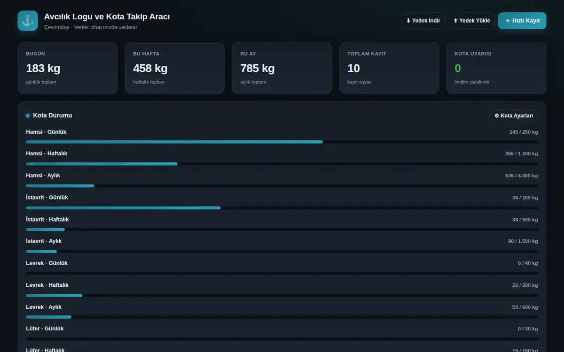
Task: Click the Hamsi · Aylık progress bar
Action: (282, 186)
